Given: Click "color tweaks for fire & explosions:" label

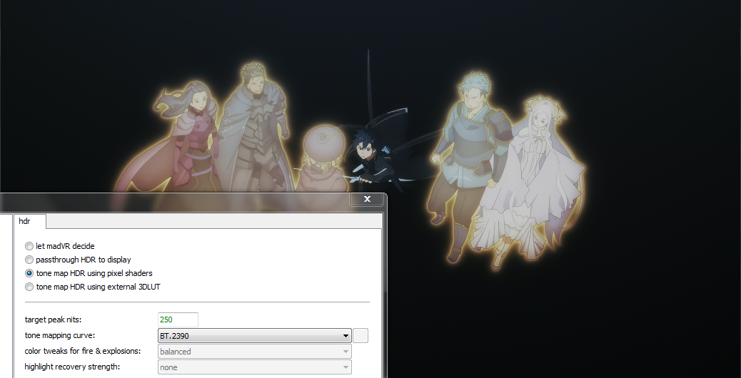Looking at the screenshot, I should click(x=83, y=351).
